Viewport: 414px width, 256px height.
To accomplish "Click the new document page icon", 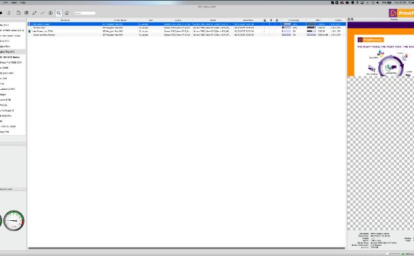I will coord(18,13).
